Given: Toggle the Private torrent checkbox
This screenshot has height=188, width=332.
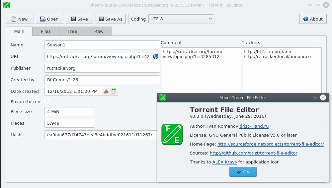Looking at the screenshot, I should pyautogui.click(x=47, y=101).
